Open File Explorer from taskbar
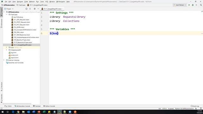 (23, 112)
